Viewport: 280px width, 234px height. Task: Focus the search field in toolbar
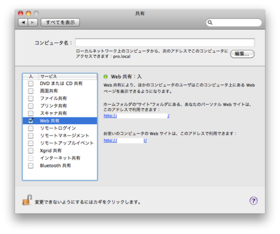point(234,22)
